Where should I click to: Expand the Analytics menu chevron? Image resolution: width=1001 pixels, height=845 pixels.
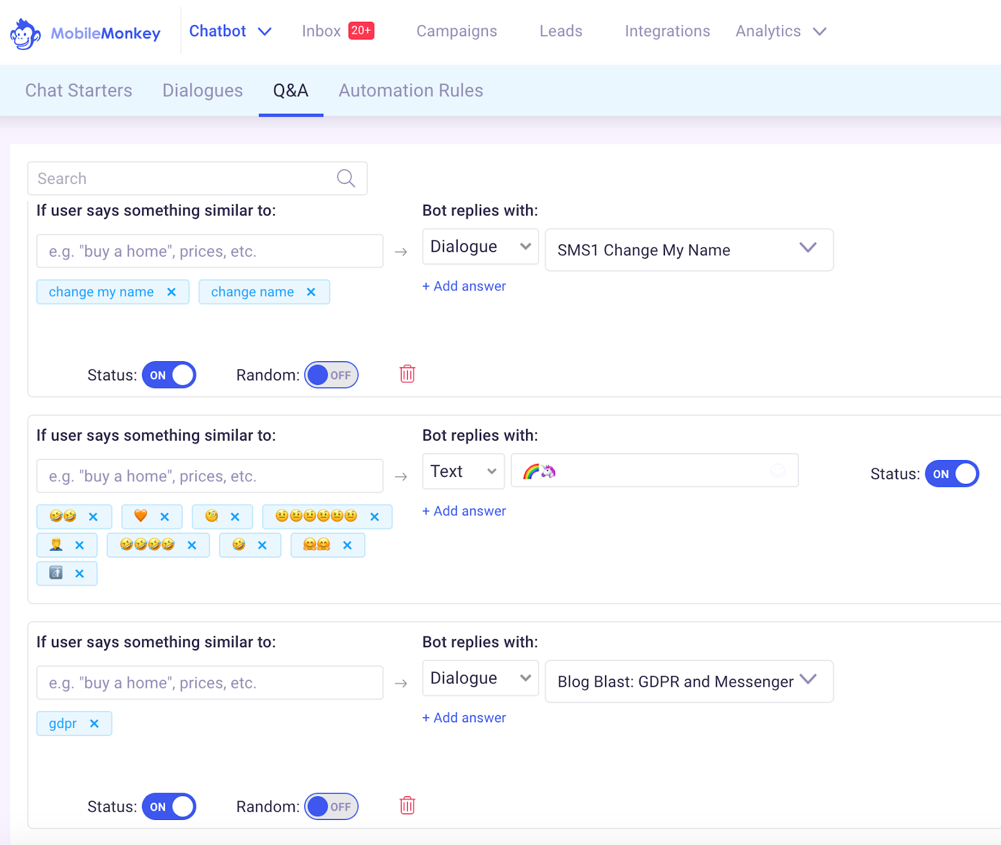point(820,31)
